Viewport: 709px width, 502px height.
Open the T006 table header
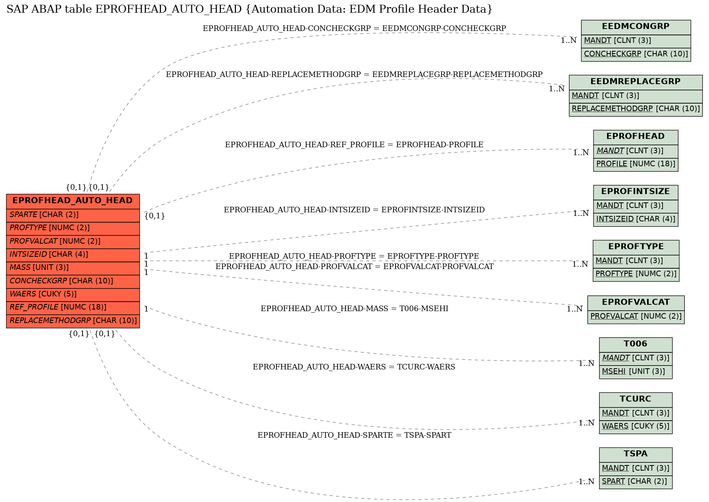pos(636,344)
